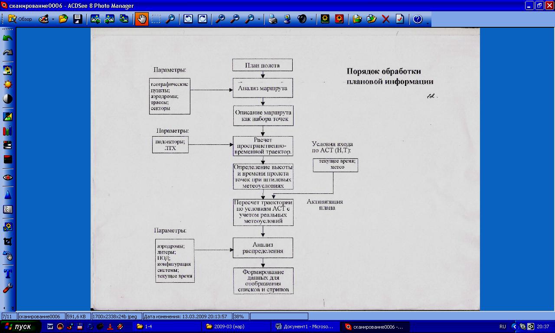This screenshot has height=333, width=555.
Task: Click the RU language indicator
Action: 503,327
